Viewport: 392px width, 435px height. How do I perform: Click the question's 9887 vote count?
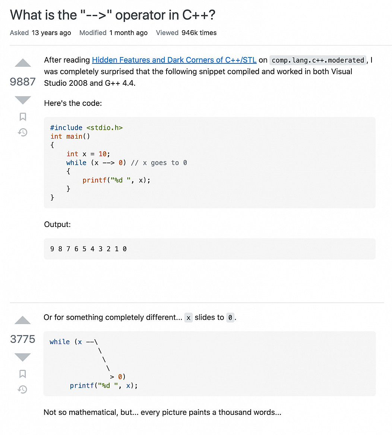click(x=23, y=82)
